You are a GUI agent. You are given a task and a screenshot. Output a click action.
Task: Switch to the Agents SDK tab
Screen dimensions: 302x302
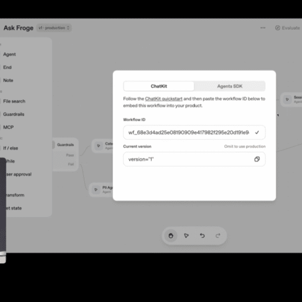click(230, 86)
